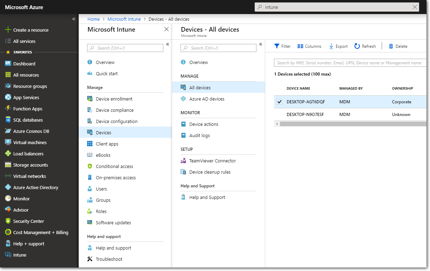Refresh the devices list
The image size is (430, 271).
pos(365,46)
